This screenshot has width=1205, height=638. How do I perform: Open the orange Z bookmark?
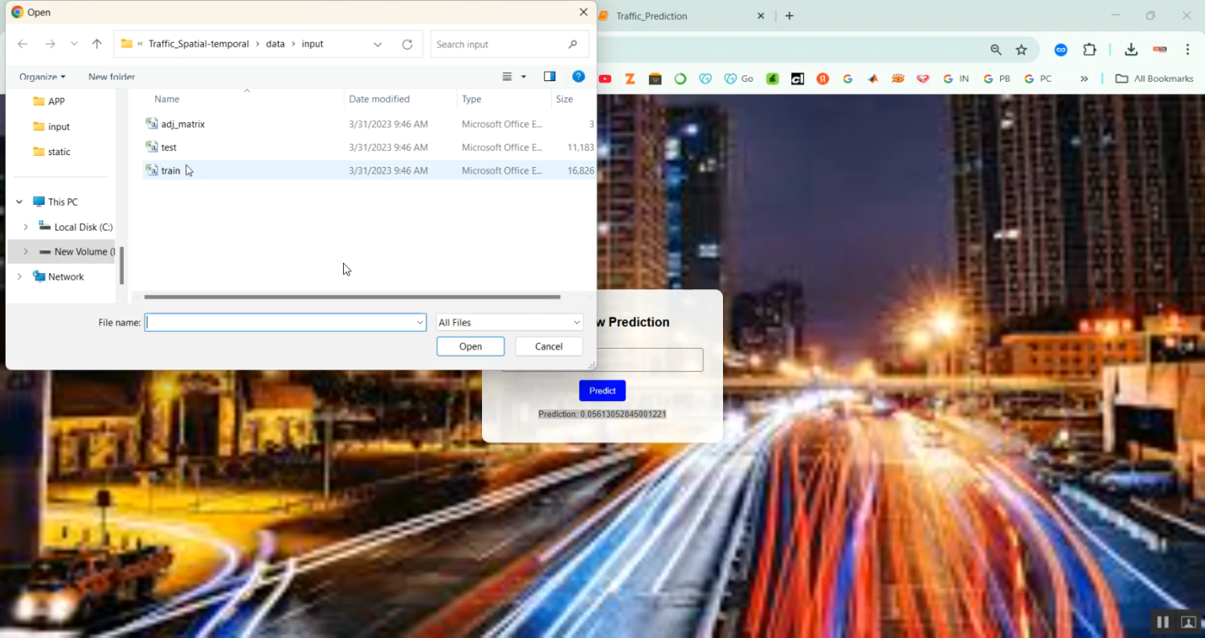pos(630,79)
